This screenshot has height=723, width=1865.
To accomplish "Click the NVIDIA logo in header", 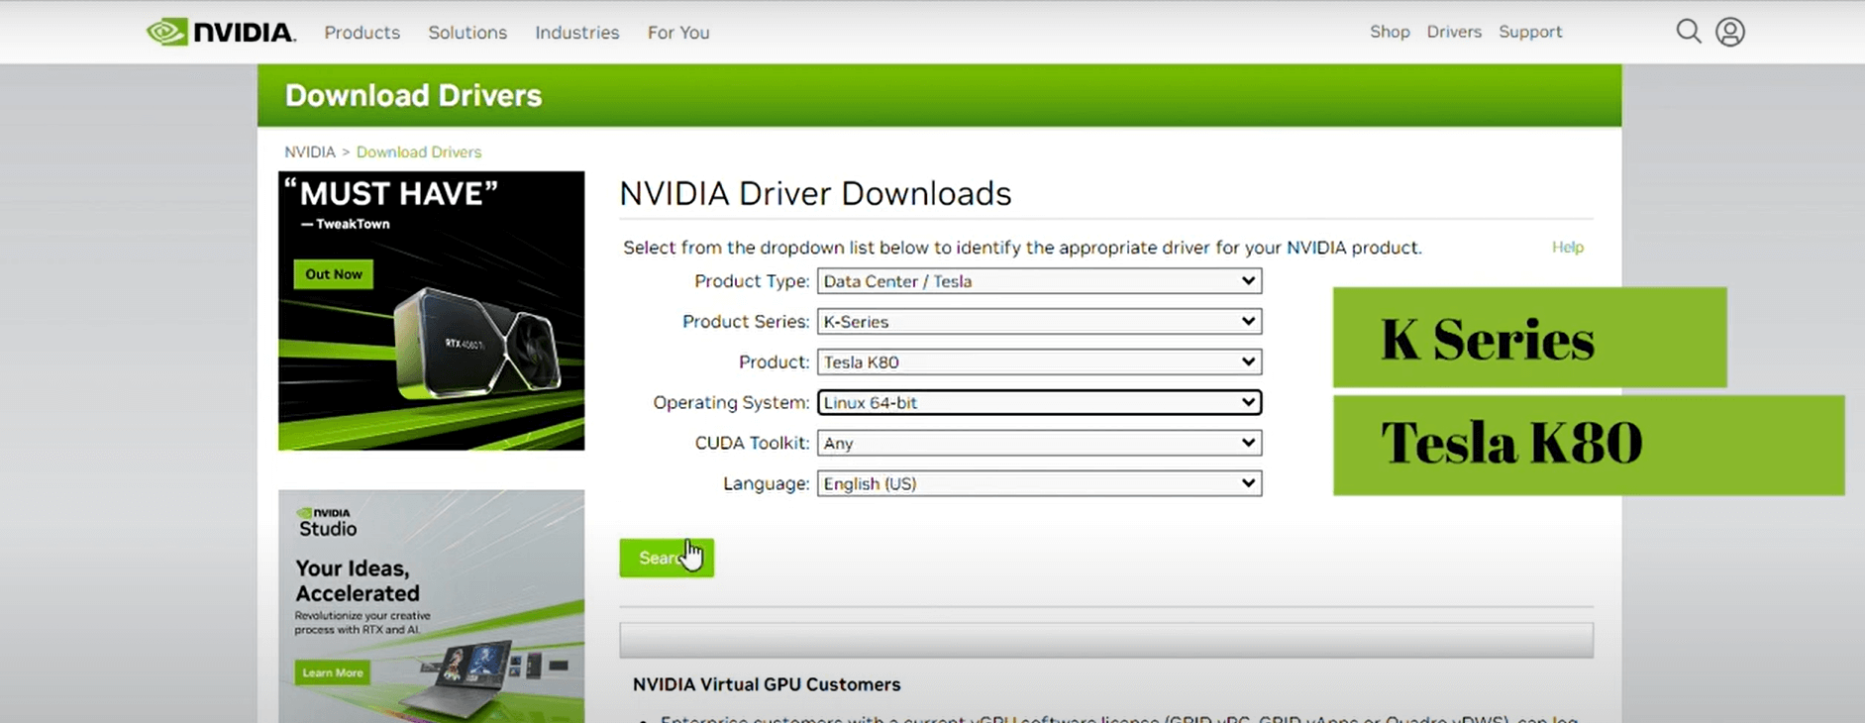I will [x=220, y=33].
